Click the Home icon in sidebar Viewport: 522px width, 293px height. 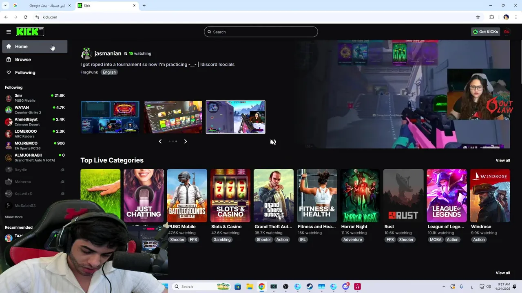pos(9,46)
